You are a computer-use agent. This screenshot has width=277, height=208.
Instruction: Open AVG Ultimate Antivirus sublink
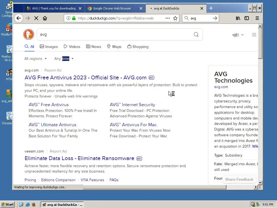[x=52, y=125]
